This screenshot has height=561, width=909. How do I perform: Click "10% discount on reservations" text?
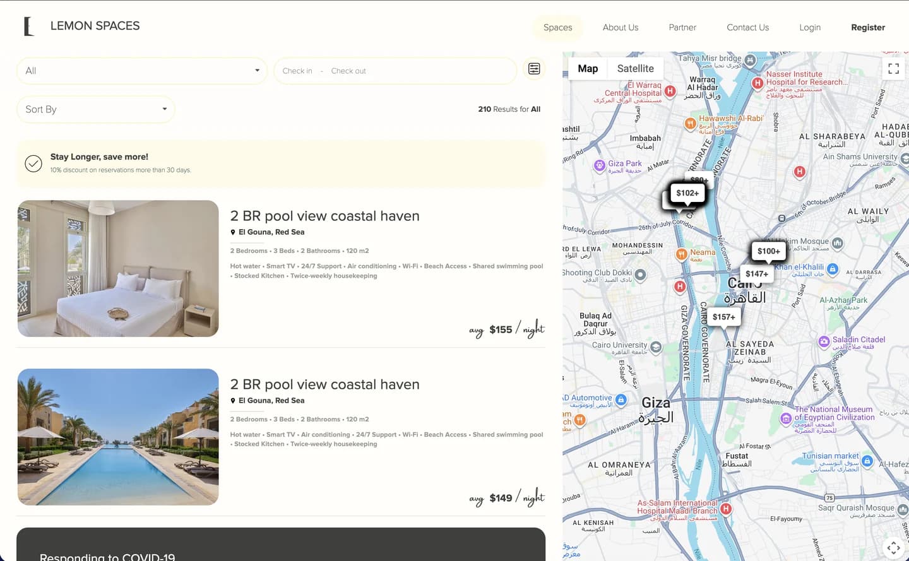121,170
